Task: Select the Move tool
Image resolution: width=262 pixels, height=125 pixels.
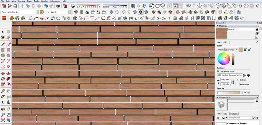Action: (x=3, y=74)
